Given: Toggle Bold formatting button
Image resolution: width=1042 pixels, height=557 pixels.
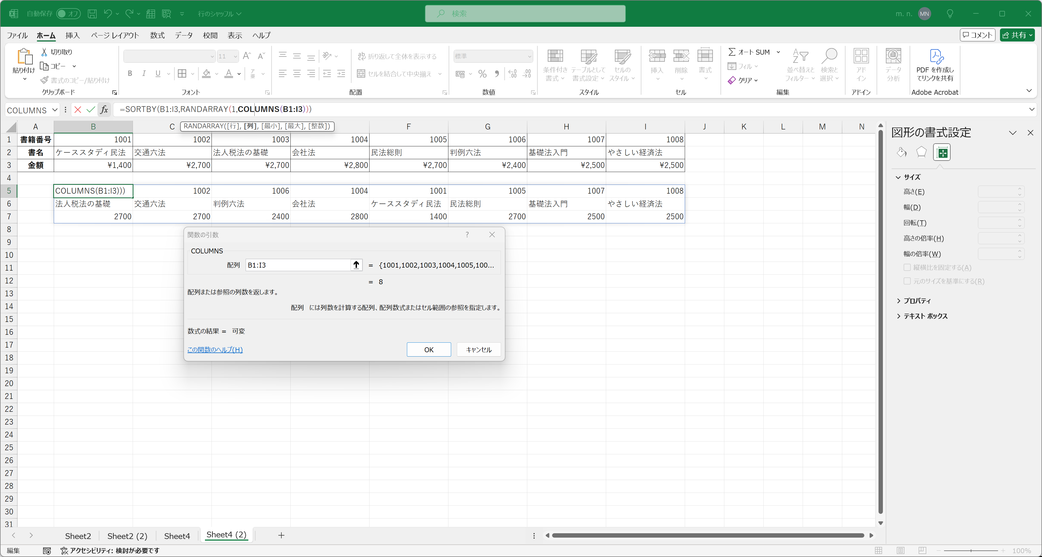Looking at the screenshot, I should point(130,74).
